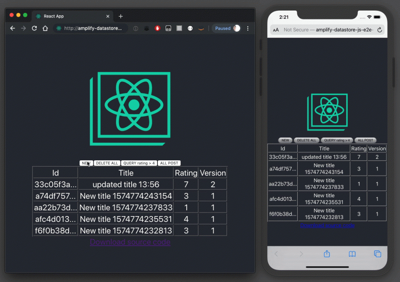Open the square face extension icon
The image size is (400, 282).
pos(168,28)
